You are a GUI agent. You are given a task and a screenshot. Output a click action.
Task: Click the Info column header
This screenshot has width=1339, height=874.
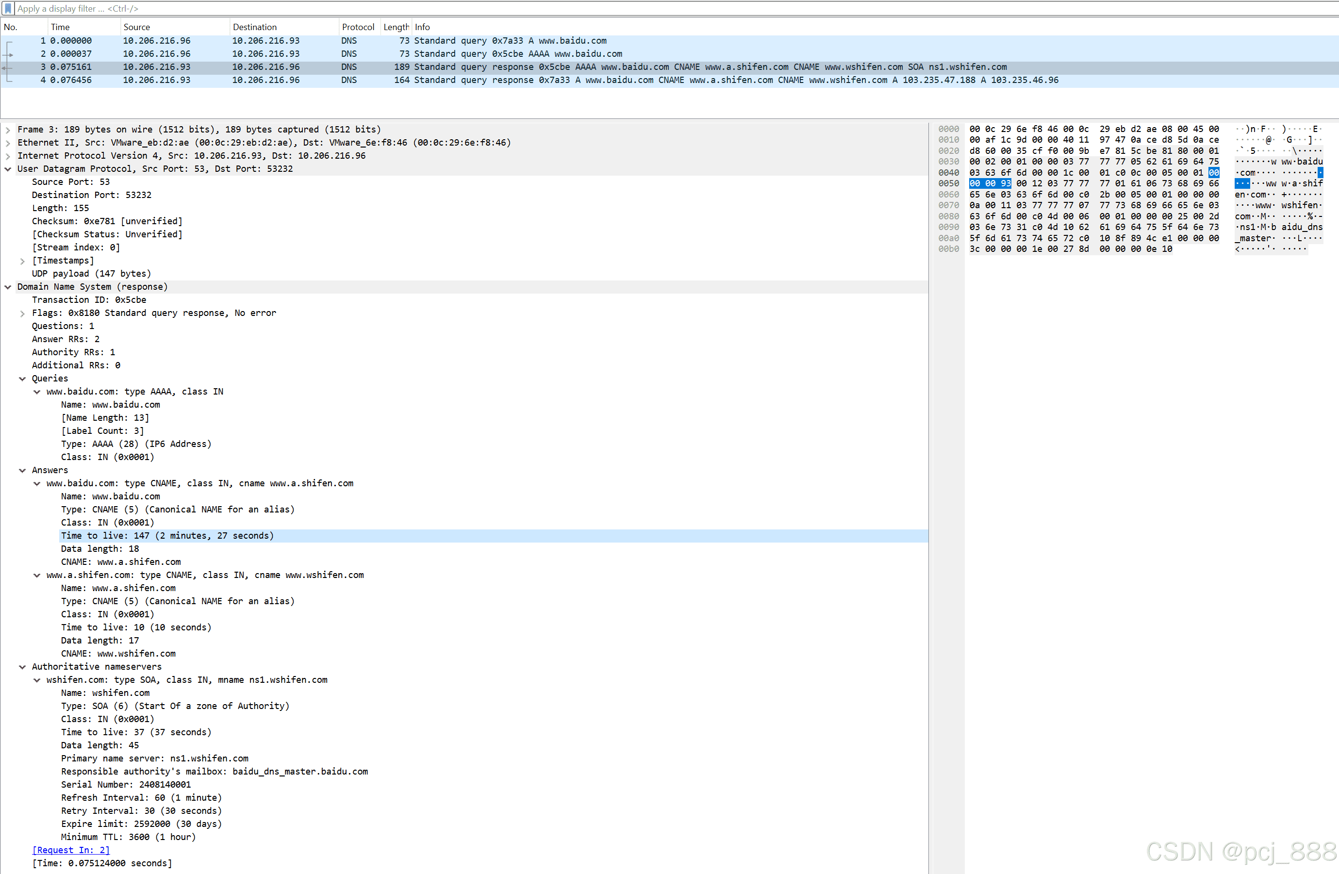tap(422, 27)
